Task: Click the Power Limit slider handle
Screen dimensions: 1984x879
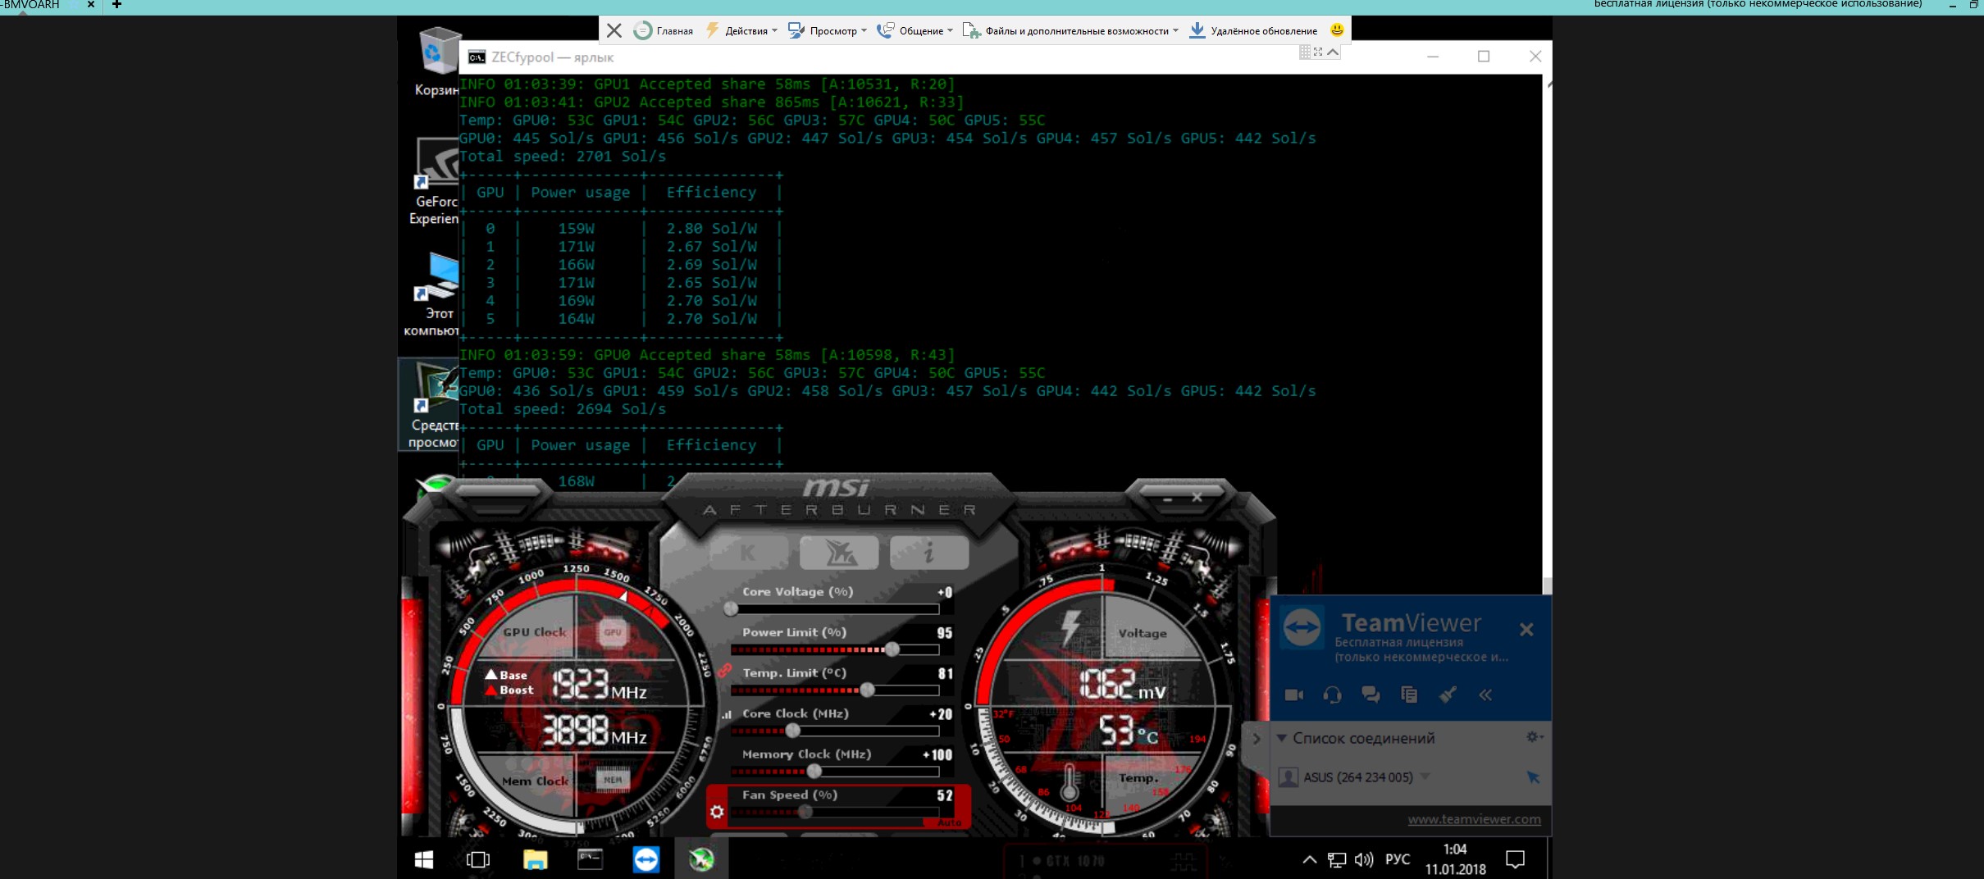Action: click(x=892, y=649)
